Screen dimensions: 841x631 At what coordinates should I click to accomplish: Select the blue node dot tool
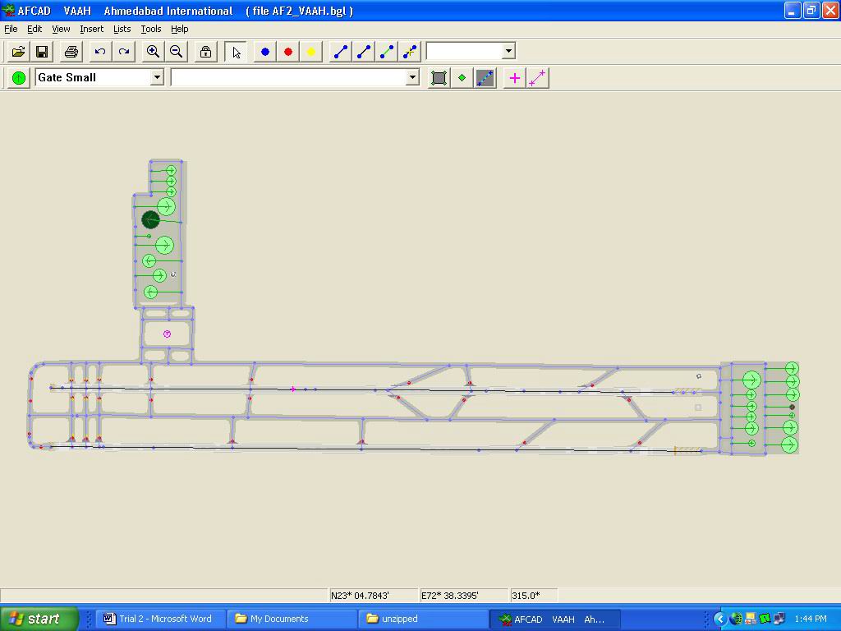pyautogui.click(x=265, y=52)
